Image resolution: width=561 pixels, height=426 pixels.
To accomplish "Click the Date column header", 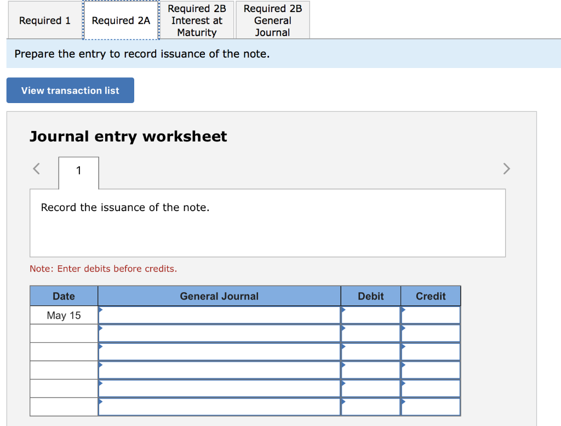I will (x=64, y=296).
